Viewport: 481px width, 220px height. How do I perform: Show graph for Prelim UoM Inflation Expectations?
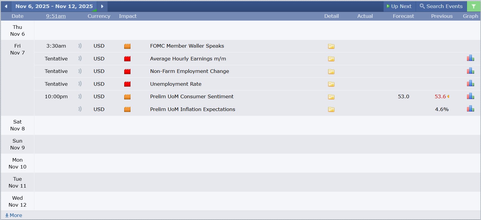[470, 109]
